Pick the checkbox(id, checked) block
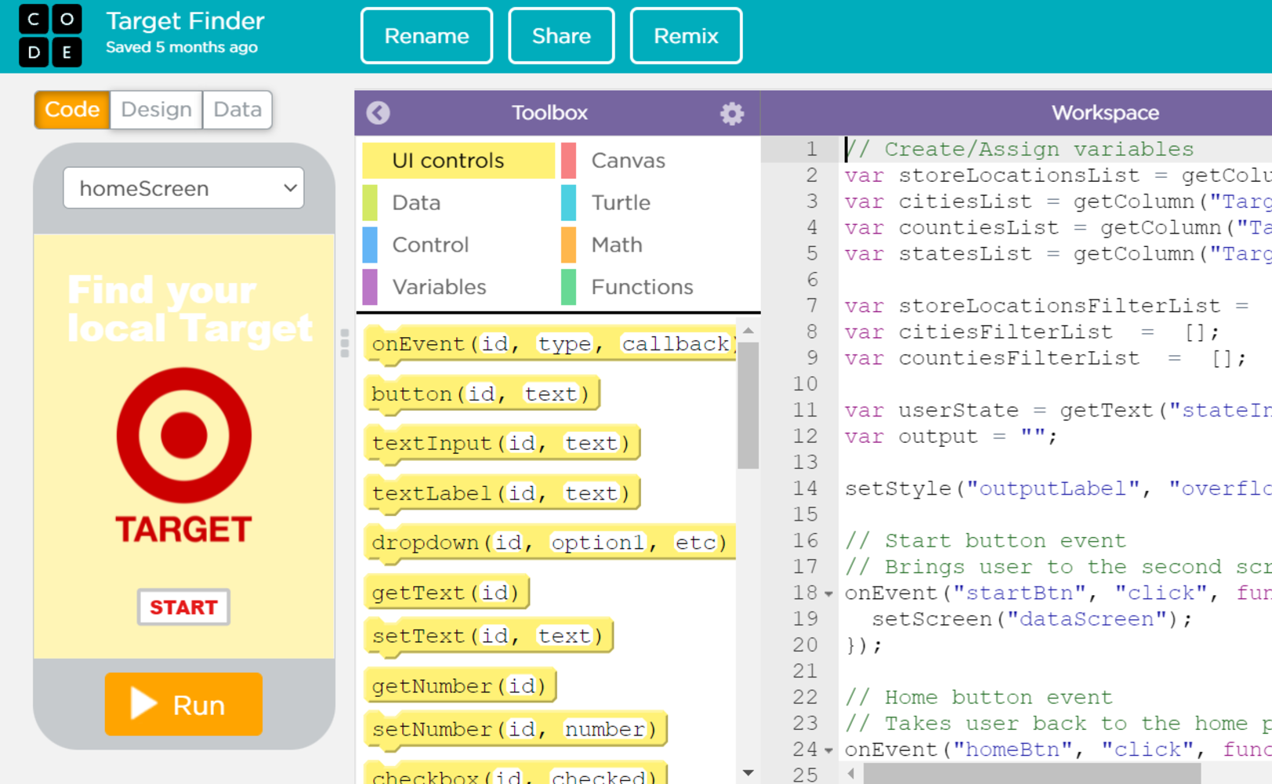 click(x=516, y=774)
